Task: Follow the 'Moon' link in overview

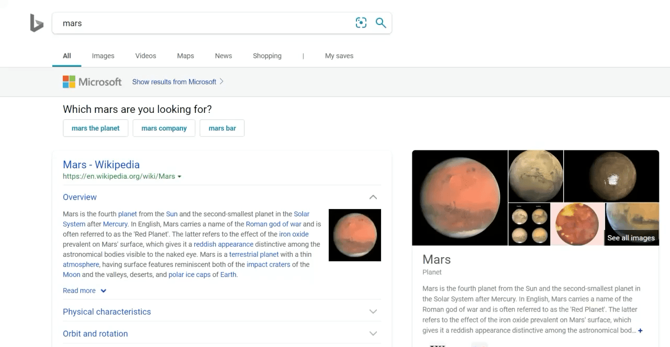Action: [x=72, y=274]
